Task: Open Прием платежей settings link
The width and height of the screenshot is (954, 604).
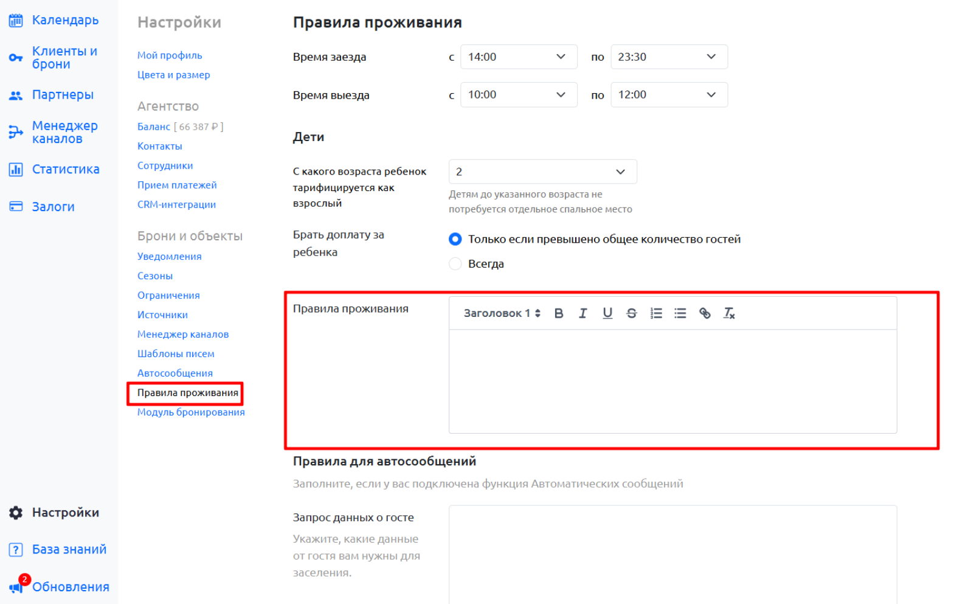Action: tap(177, 185)
